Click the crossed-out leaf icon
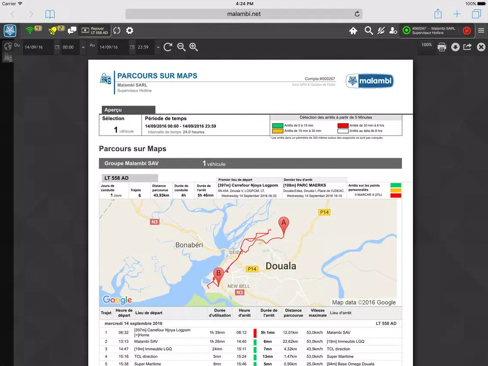This screenshot has height=366, width=488. tap(381, 30)
